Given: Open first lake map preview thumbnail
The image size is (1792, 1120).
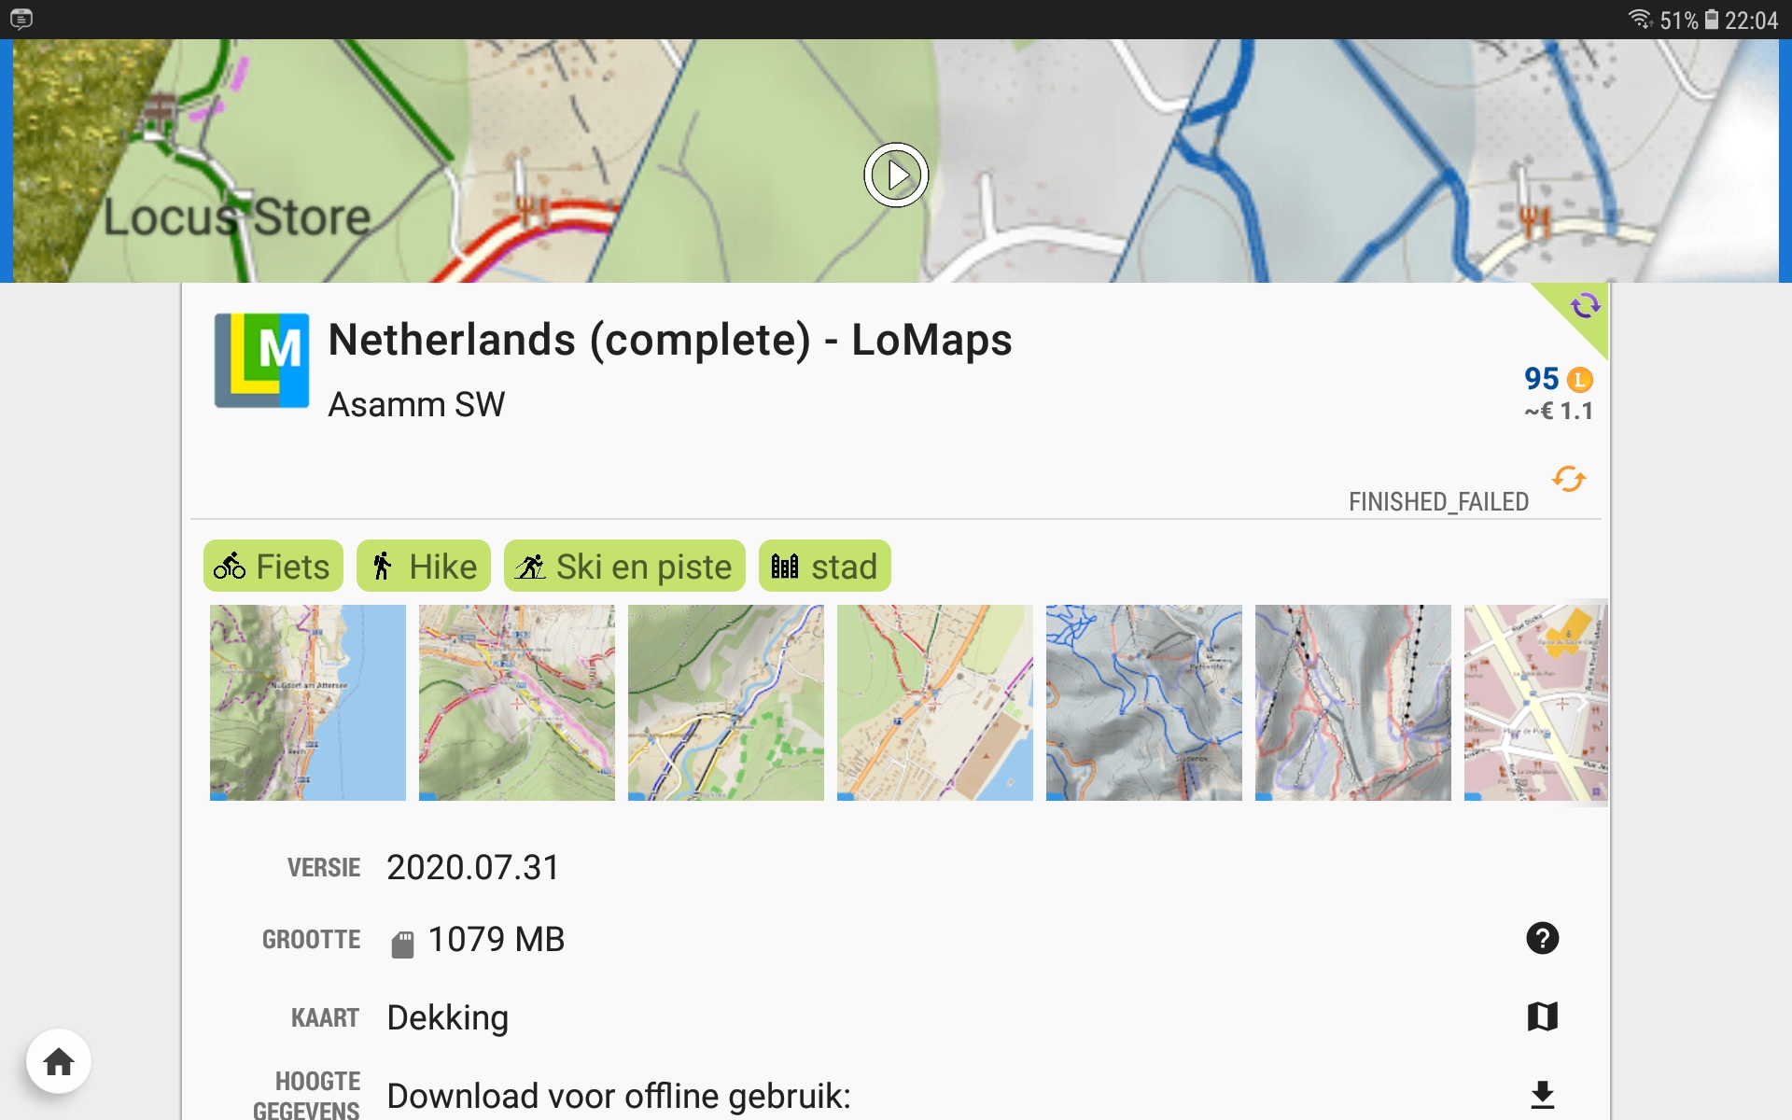Looking at the screenshot, I should coord(308,703).
